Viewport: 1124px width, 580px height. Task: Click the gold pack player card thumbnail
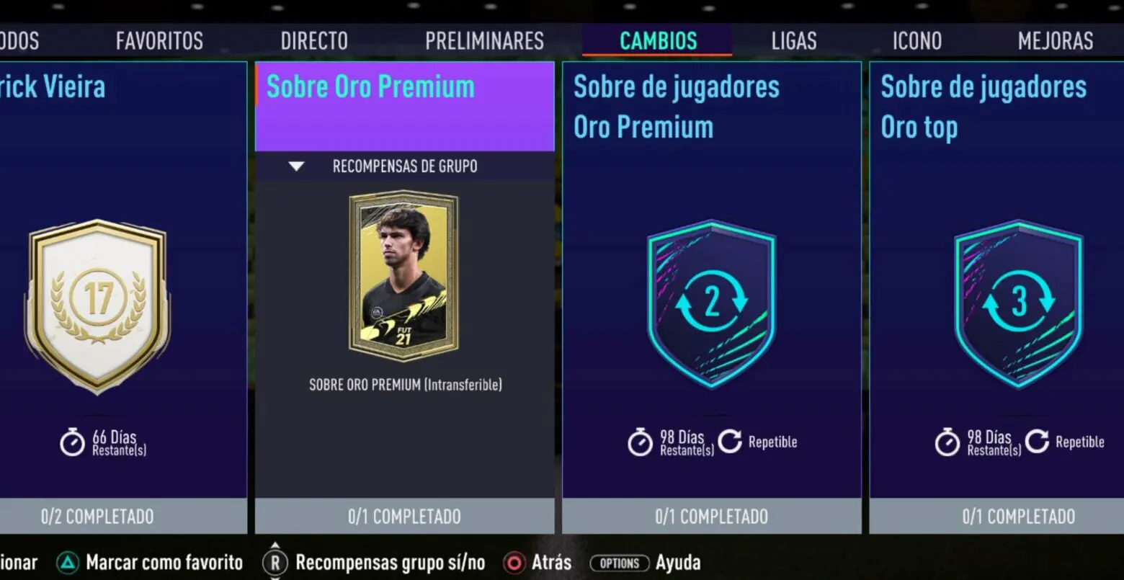[x=403, y=276]
